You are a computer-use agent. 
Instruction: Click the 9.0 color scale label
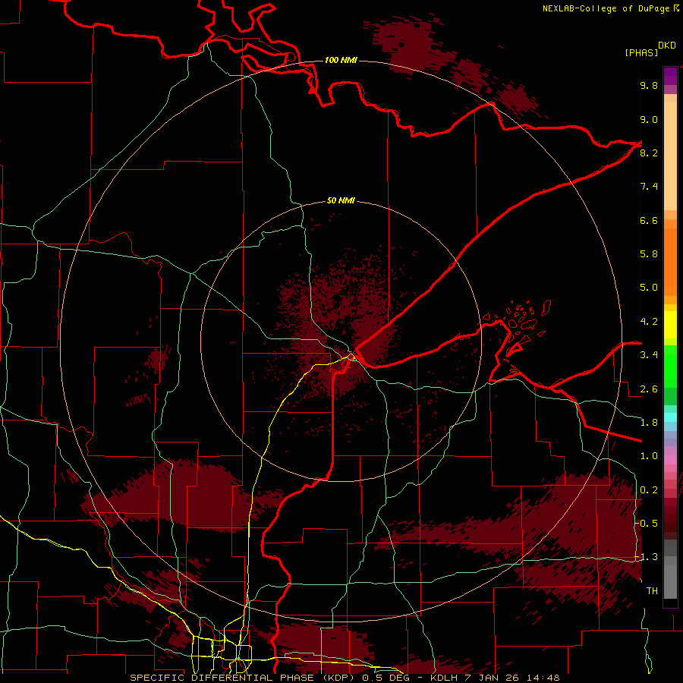(649, 119)
